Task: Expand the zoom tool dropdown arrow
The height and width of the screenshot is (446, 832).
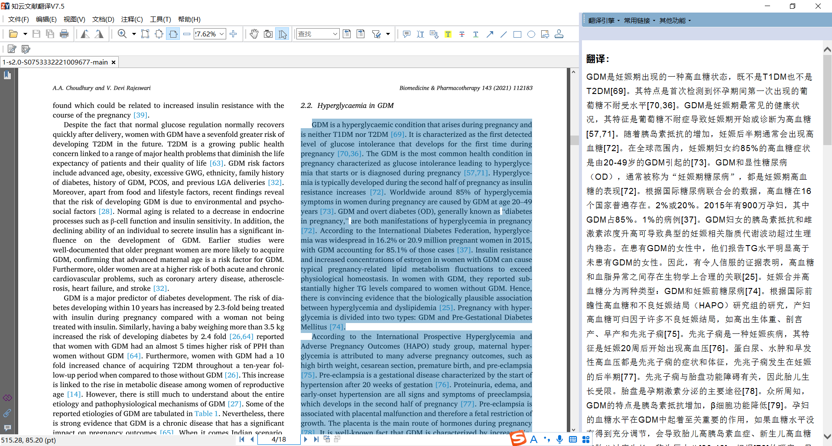Action: 134,34
